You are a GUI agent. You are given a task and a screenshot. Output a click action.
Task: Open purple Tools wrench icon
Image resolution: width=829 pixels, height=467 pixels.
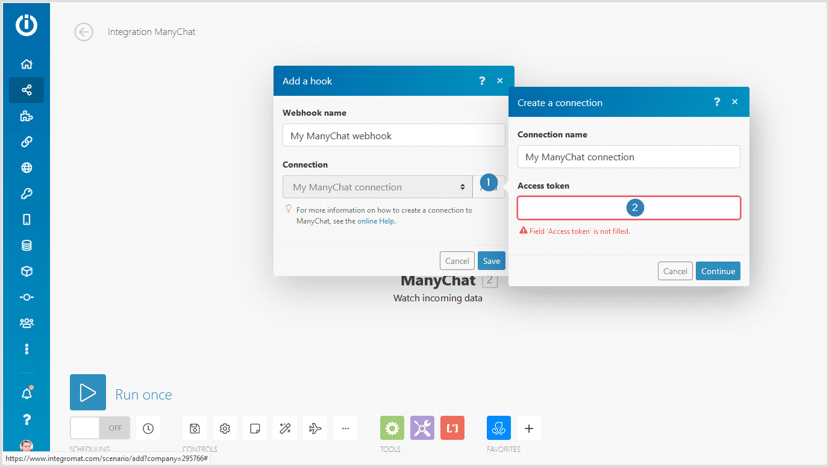[x=422, y=428]
